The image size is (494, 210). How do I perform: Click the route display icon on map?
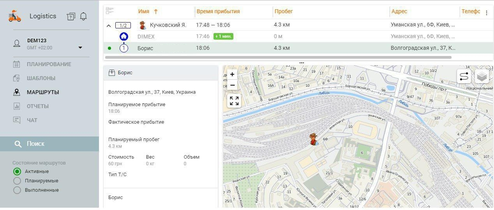pyautogui.click(x=464, y=77)
